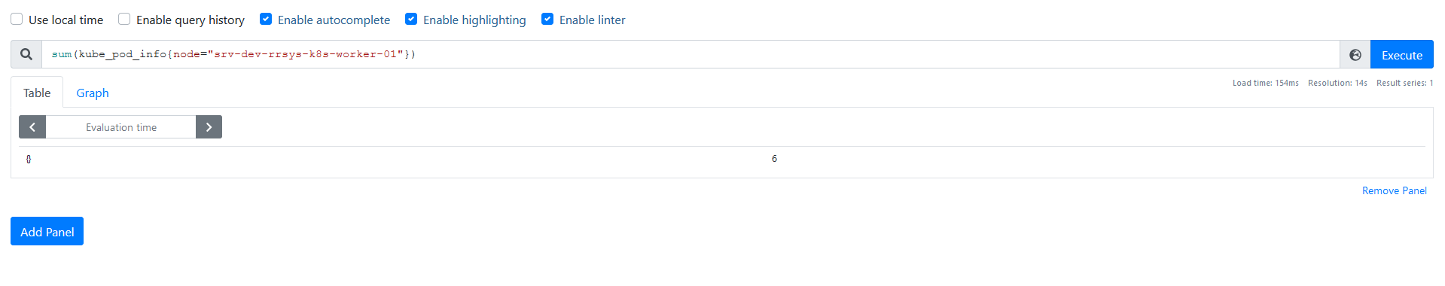The height and width of the screenshot is (286, 1445).
Task: Enable query history checkbox
Action: coord(124,19)
